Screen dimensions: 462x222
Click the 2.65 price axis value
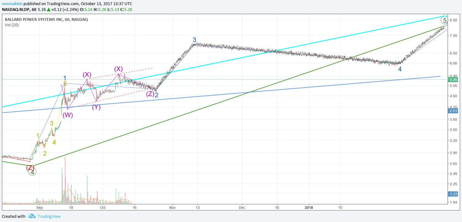pyautogui.click(x=454, y=164)
